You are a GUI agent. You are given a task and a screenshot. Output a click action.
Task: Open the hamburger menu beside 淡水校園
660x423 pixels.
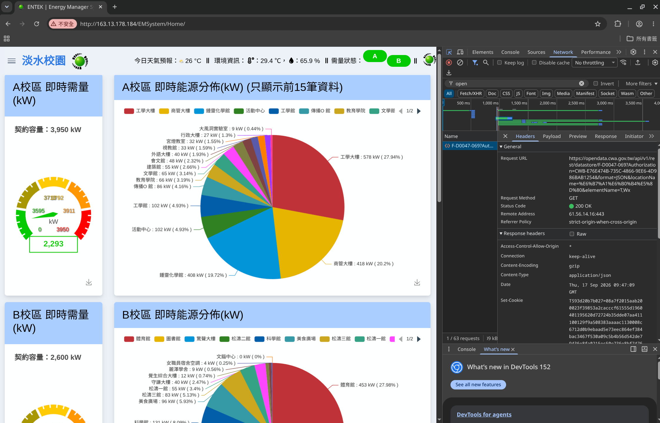pos(11,61)
